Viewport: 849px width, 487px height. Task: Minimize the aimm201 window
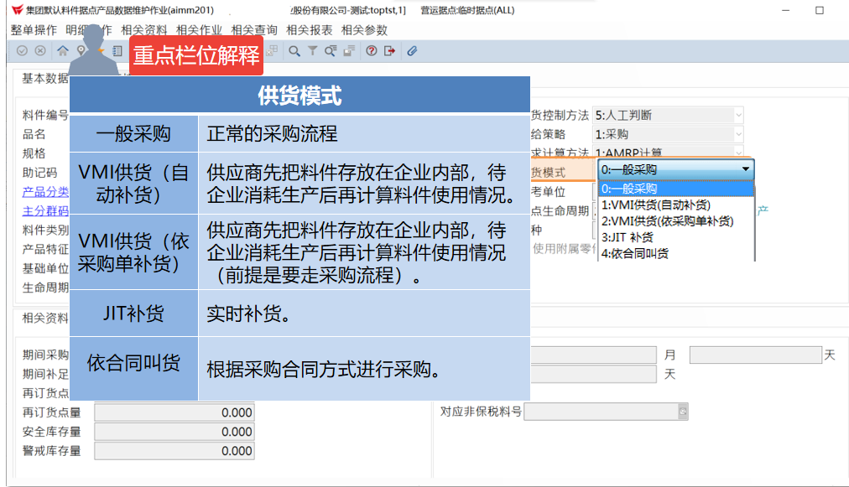pyautogui.click(x=785, y=10)
